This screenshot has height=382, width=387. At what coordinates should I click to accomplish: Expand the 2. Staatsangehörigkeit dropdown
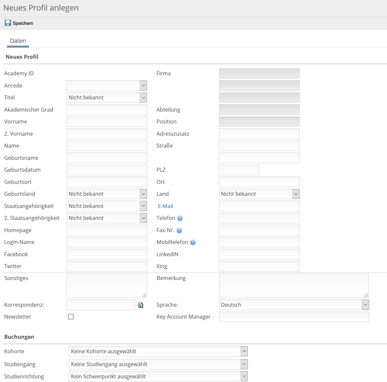pyautogui.click(x=107, y=218)
